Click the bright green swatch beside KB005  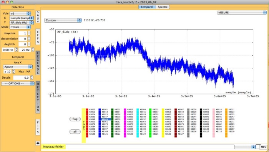[x=151, y=109]
